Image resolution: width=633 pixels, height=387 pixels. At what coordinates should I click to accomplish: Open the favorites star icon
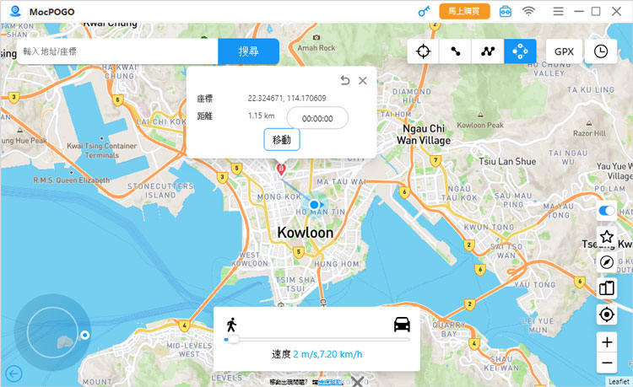[x=606, y=237]
